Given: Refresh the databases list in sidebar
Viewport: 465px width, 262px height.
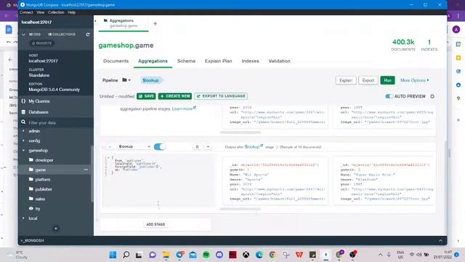Looking at the screenshot, I should click(88, 34).
